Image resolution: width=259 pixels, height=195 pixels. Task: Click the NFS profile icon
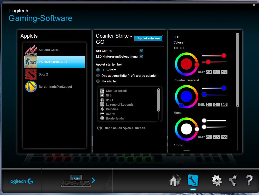(x=102, y=95)
